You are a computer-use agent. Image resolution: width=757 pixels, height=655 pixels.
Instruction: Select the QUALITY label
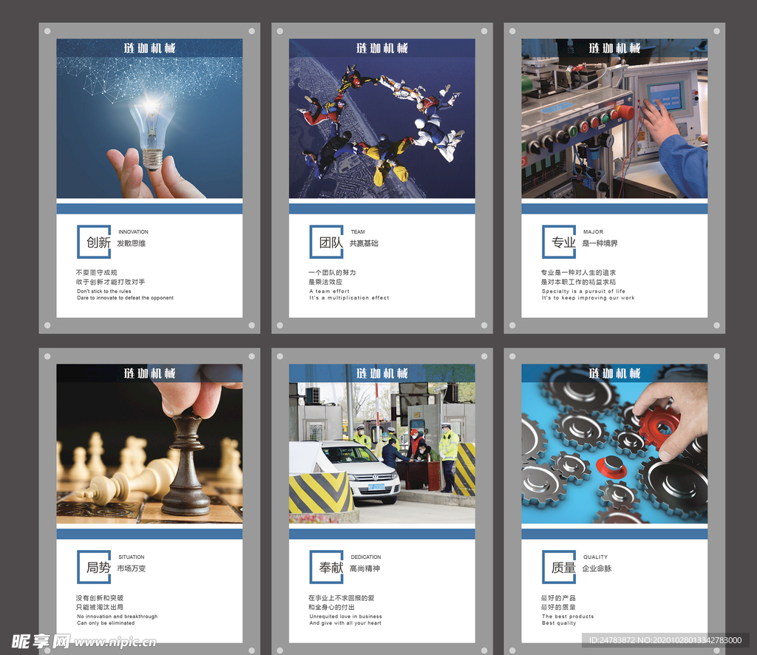(x=595, y=557)
